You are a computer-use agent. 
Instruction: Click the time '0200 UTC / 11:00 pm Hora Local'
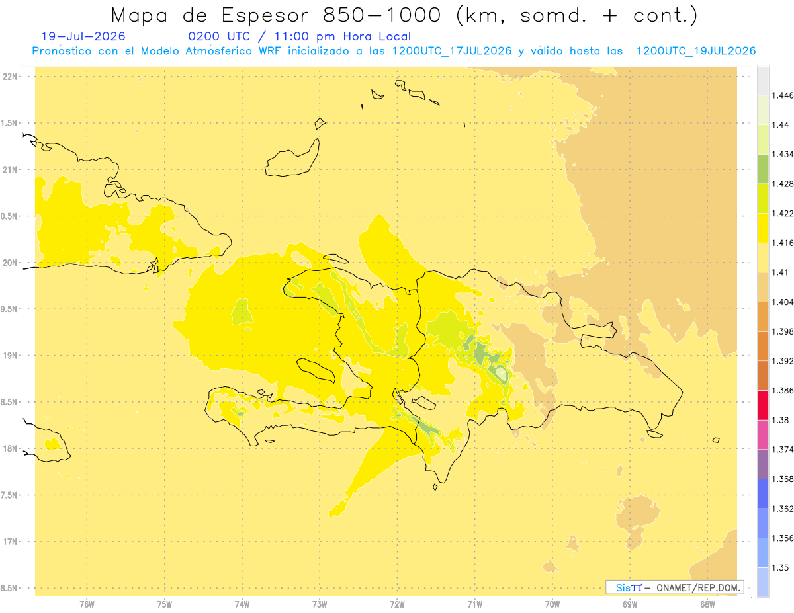[x=300, y=37]
